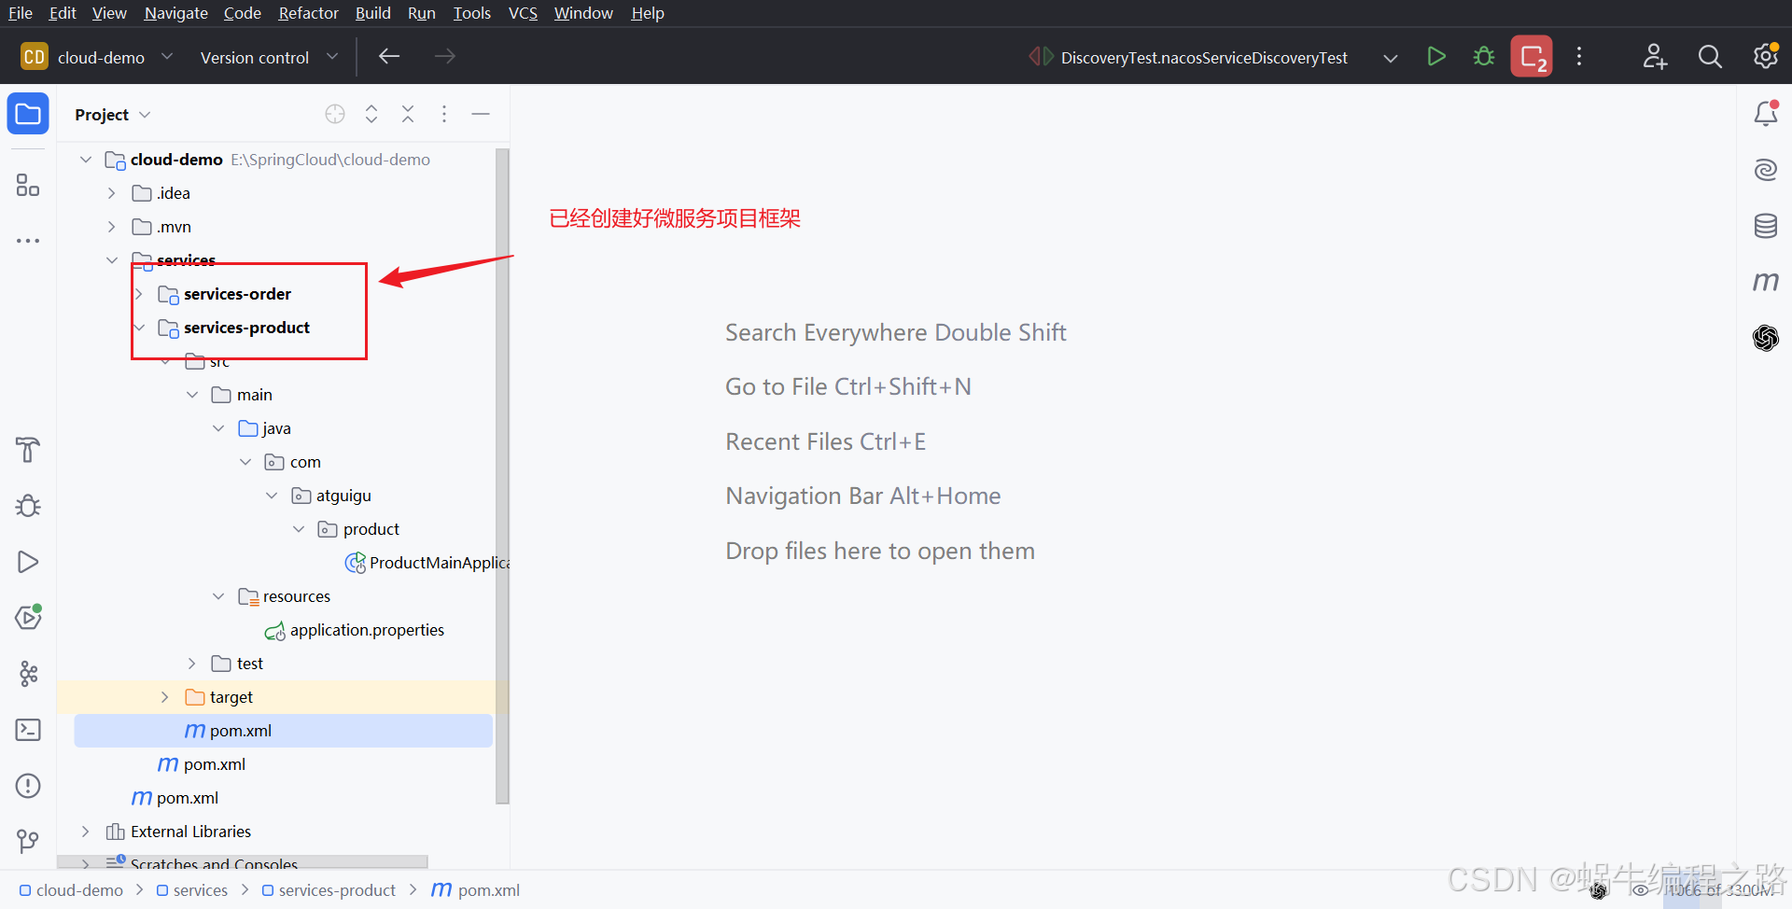
Task: Click the Project tree horizontal scrollbar
Action: [x=243, y=862]
